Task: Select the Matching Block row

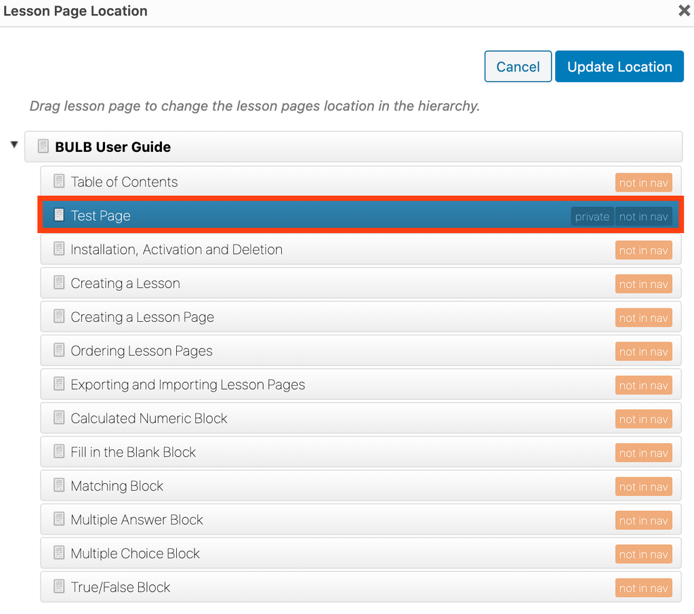Action: click(361, 486)
